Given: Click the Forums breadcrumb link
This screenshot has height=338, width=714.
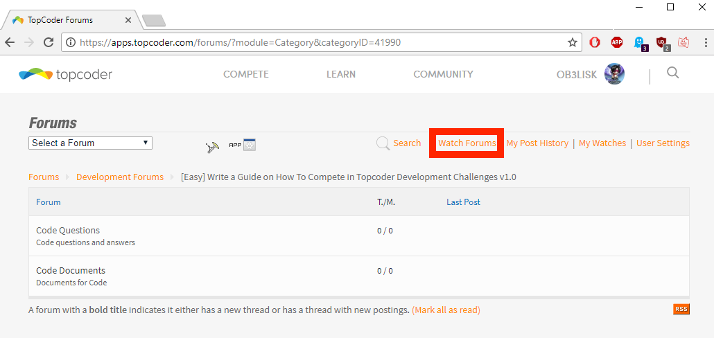Looking at the screenshot, I should [44, 177].
